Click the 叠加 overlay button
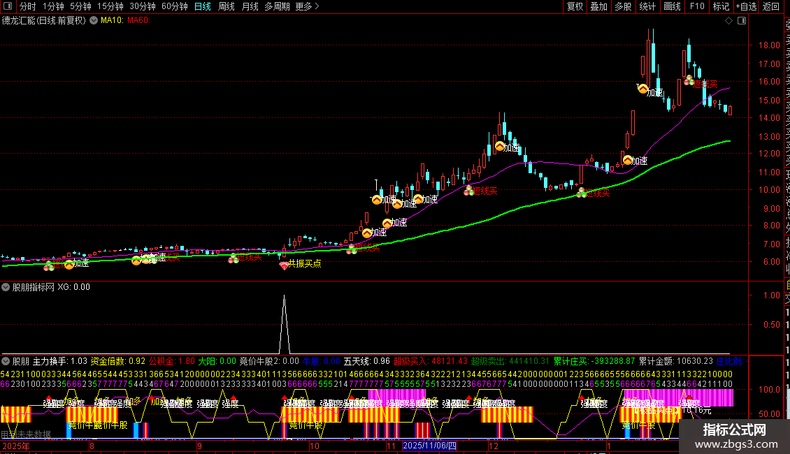 (x=599, y=6)
